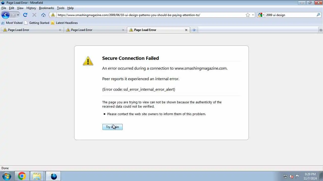
Task: Expand the URL bar history dropdown
Action: pyautogui.click(x=253, y=15)
